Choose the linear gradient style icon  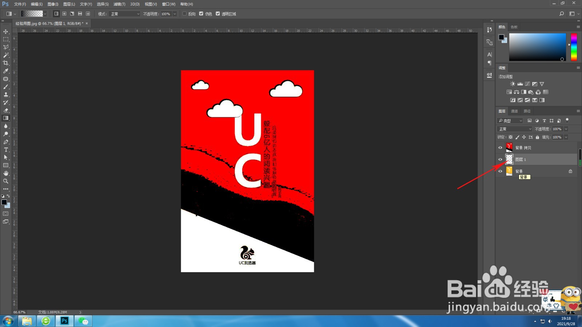[56, 14]
